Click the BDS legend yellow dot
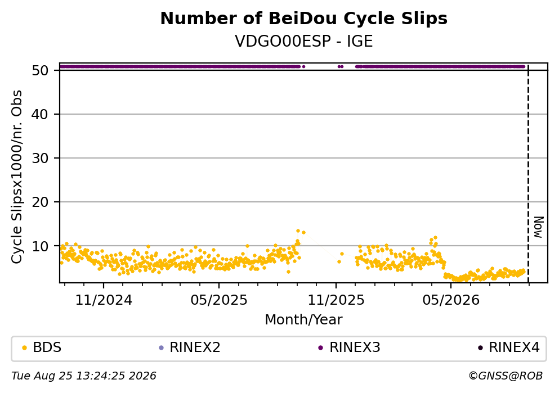The height and width of the screenshot is (393, 559). [24, 348]
